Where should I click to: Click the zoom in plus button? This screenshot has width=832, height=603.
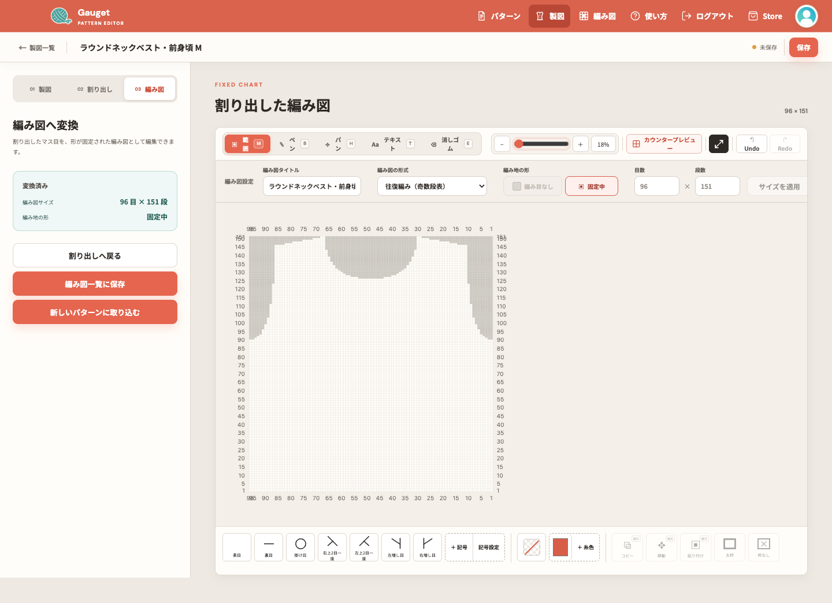pyautogui.click(x=581, y=144)
